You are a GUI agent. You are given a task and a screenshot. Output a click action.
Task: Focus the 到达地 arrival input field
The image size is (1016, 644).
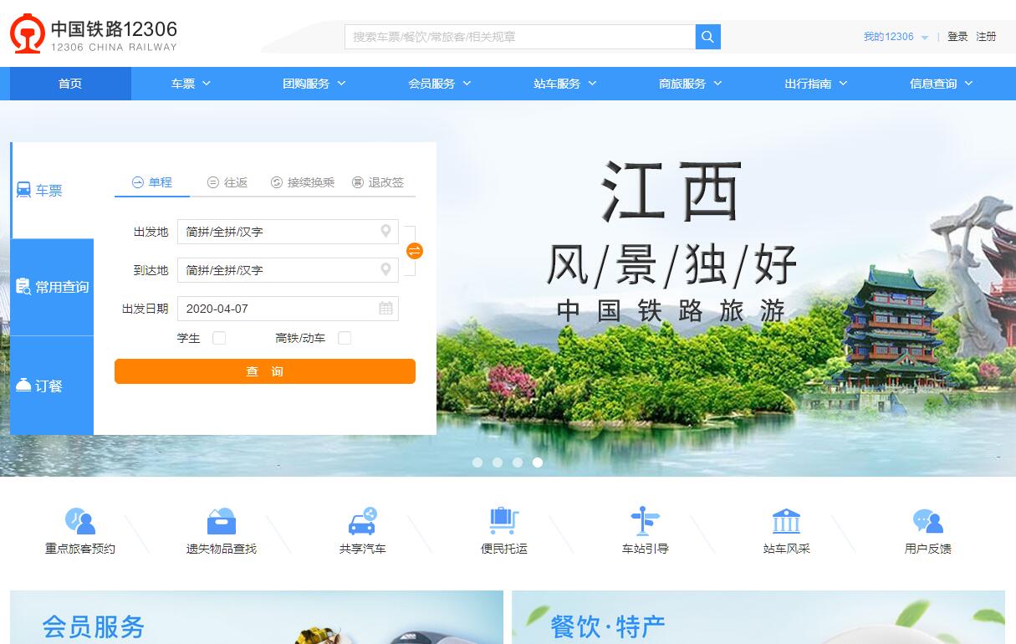pos(288,270)
